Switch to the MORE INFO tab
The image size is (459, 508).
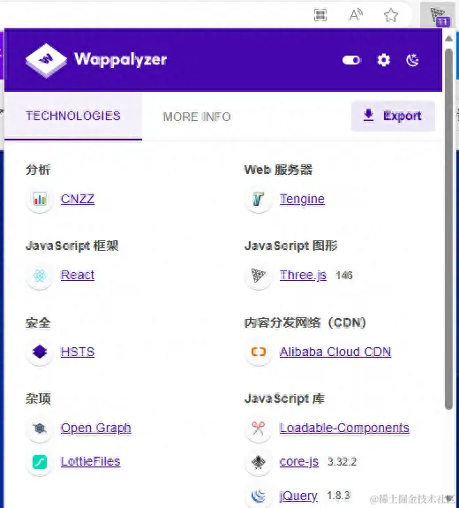pyautogui.click(x=197, y=117)
